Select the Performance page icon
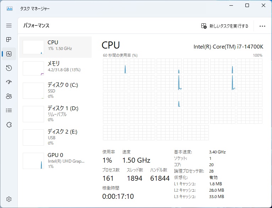 (x=9, y=54)
